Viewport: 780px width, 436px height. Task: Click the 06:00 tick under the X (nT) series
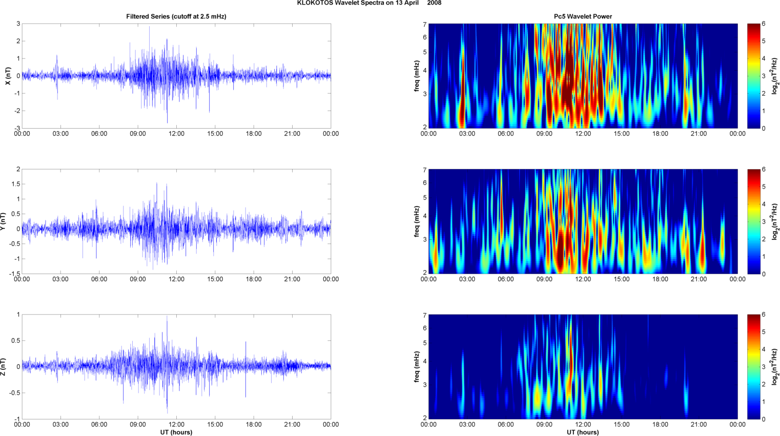(x=99, y=134)
